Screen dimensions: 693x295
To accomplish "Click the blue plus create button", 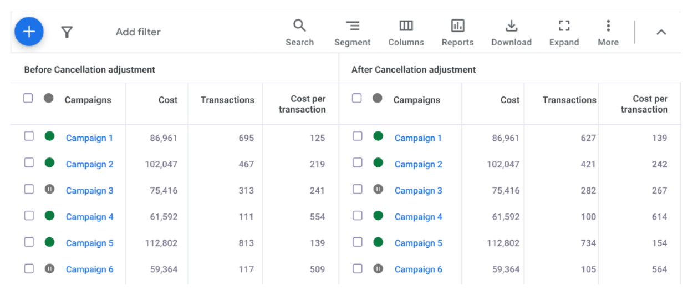I will point(29,32).
